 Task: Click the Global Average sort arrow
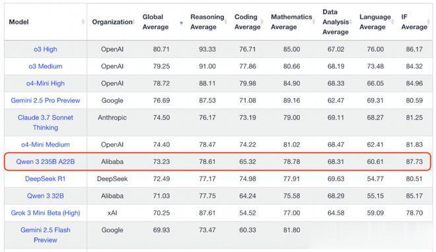(181, 23)
